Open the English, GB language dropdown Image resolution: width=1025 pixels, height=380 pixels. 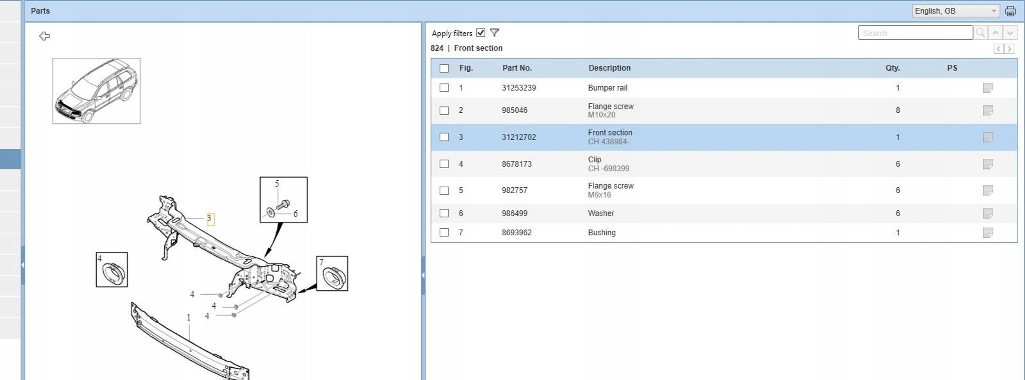coord(955,11)
